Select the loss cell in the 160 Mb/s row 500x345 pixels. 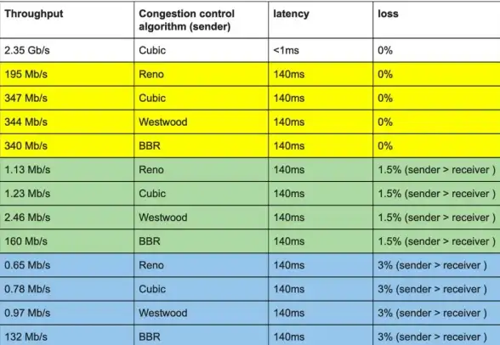(436, 241)
